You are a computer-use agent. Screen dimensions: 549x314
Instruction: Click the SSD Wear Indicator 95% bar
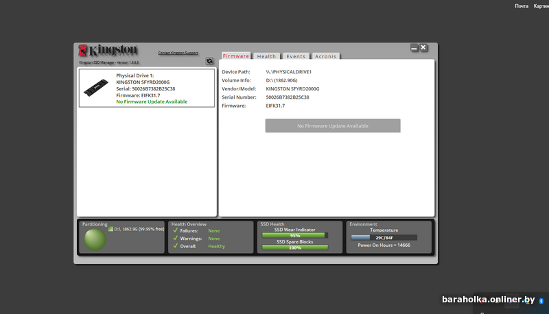tap(295, 236)
